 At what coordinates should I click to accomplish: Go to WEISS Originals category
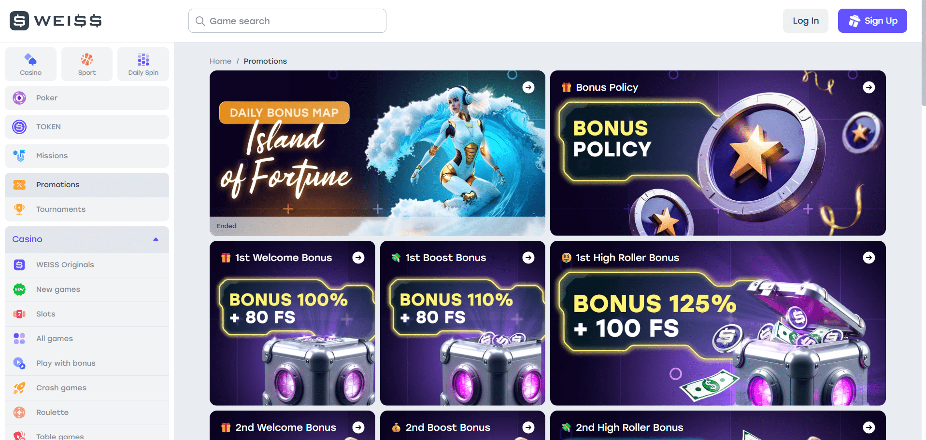(x=65, y=265)
